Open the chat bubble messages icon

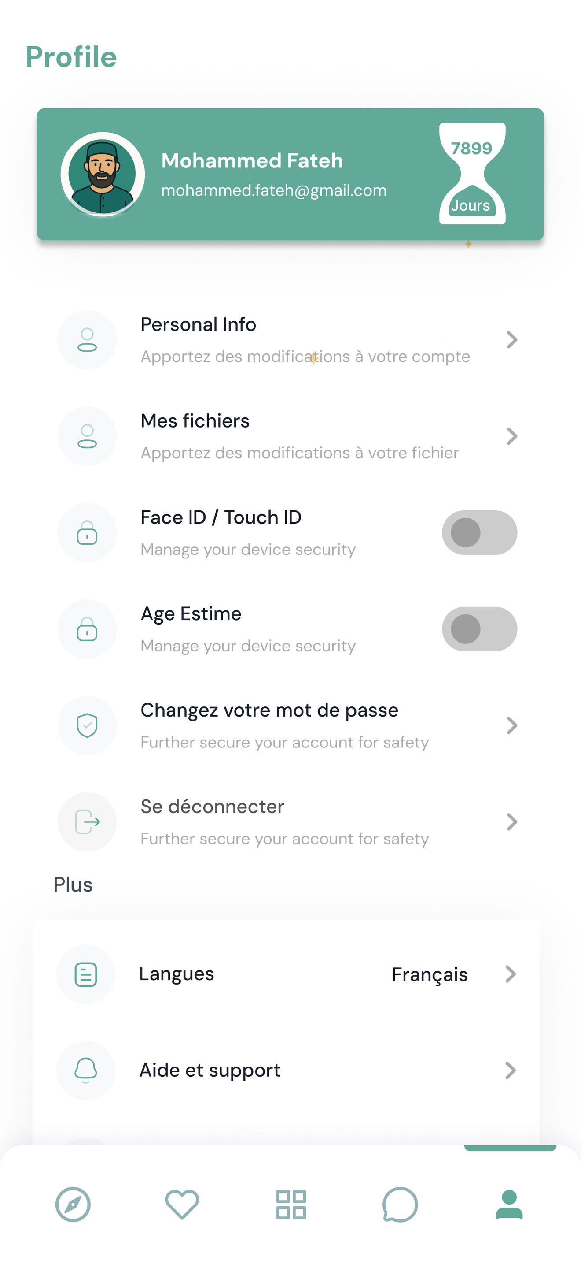(400, 1205)
